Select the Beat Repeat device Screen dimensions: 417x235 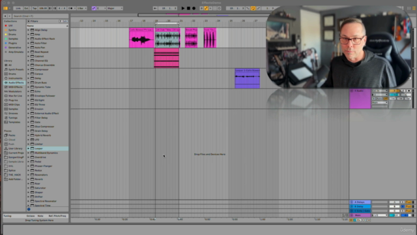(42, 52)
